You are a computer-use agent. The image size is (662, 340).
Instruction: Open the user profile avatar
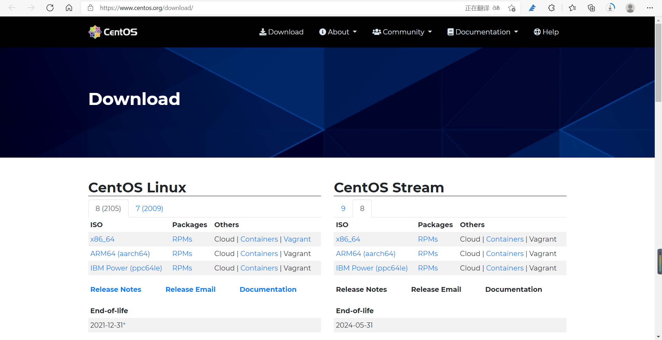tap(630, 8)
